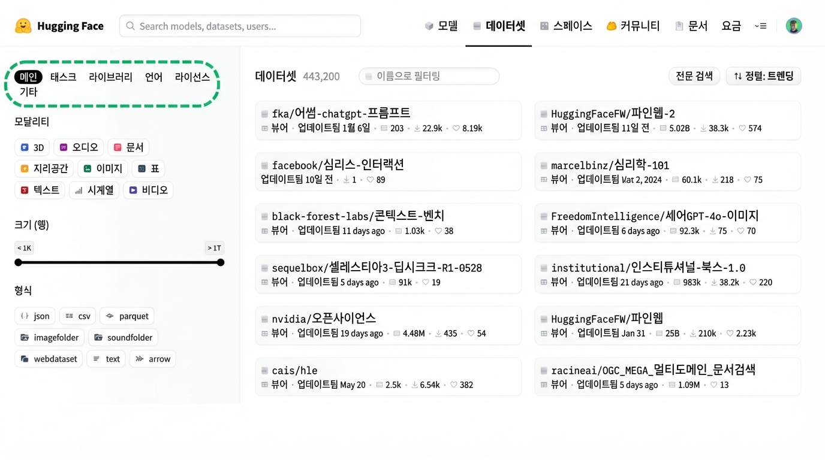Toggle the 오디오 modality filter

pos(79,147)
